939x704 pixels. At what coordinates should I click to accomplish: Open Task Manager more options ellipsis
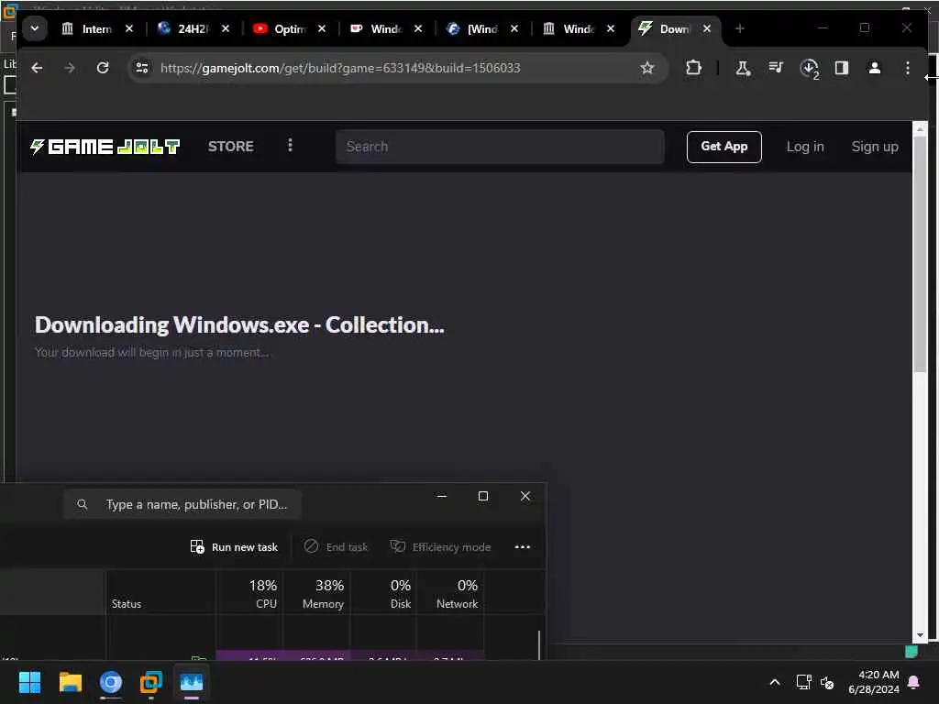[x=522, y=547]
